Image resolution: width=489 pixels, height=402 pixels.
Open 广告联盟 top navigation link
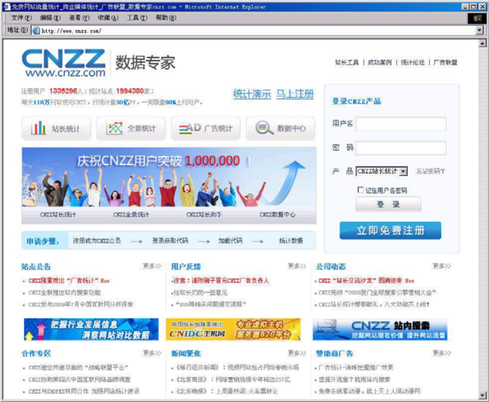pos(445,62)
